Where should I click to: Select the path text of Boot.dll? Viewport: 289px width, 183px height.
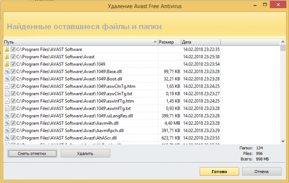(69, 79)
